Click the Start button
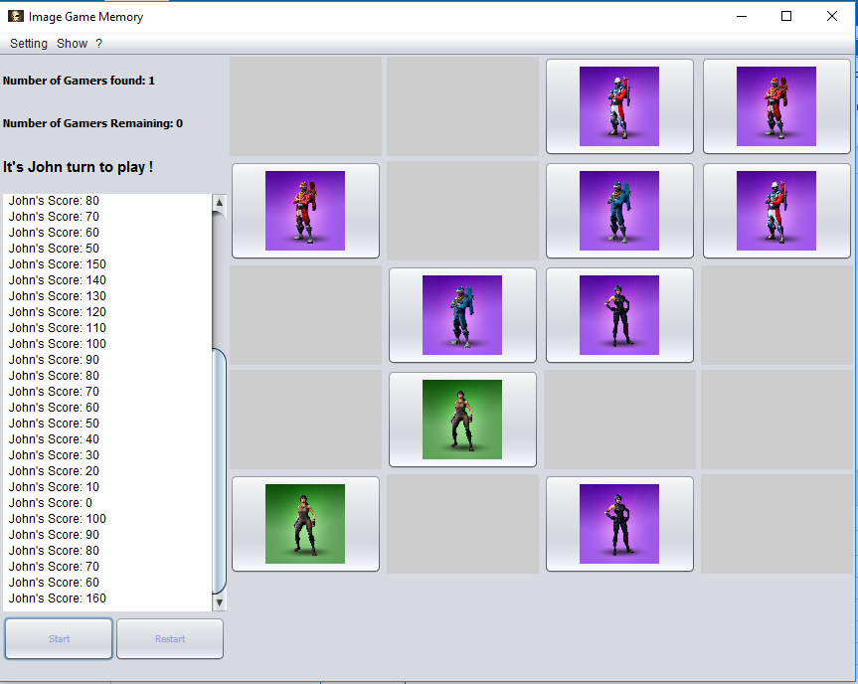This screenshot has width=858, height=684. (59, 638)
